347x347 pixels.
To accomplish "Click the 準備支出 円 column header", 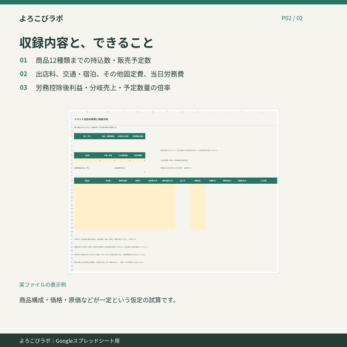I will pos(242,181).
